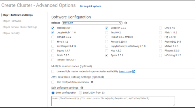This screenshot has width=196, height=108.
Task: Jump to Step 4: Security
Action: [x=11, y=33]
